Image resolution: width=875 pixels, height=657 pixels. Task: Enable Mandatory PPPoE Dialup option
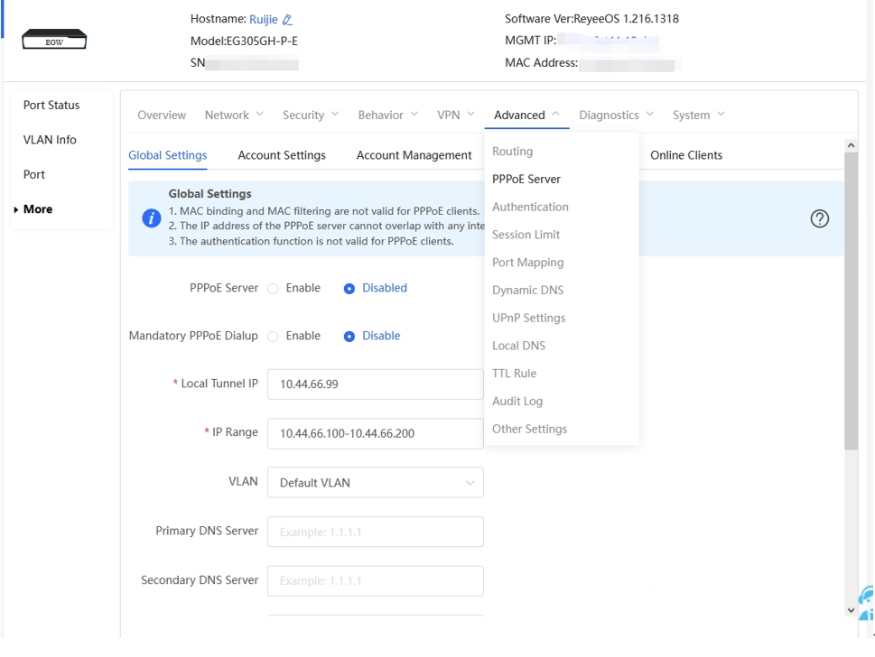click(x=274, y=337)
